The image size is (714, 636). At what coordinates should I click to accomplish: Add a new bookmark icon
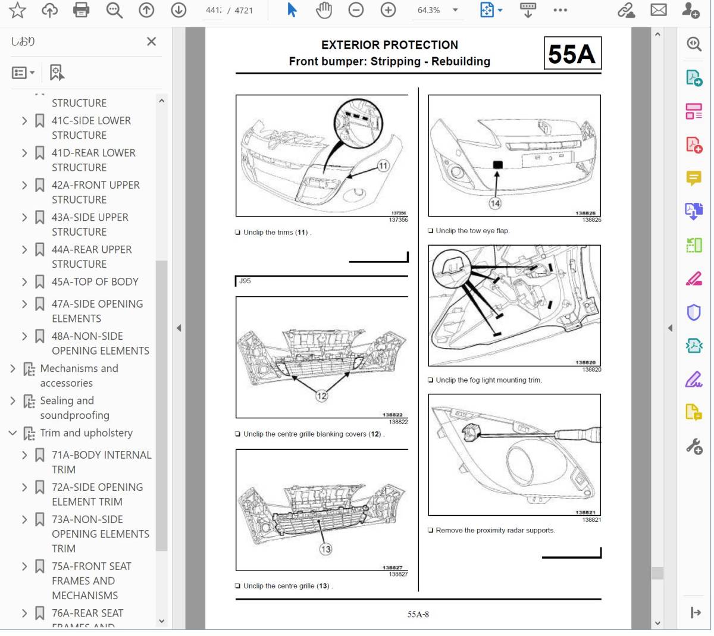[57, 73]
